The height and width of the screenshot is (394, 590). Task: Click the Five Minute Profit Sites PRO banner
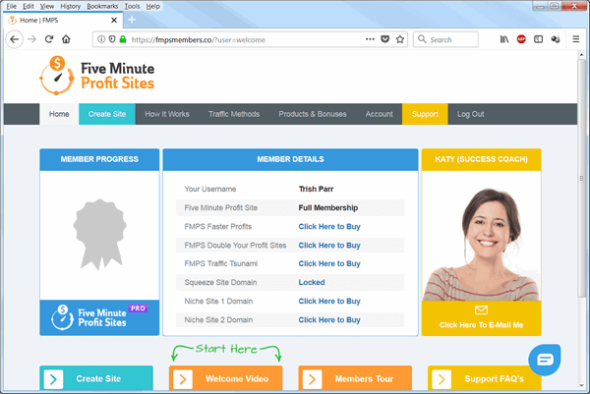tap(99, 317)
